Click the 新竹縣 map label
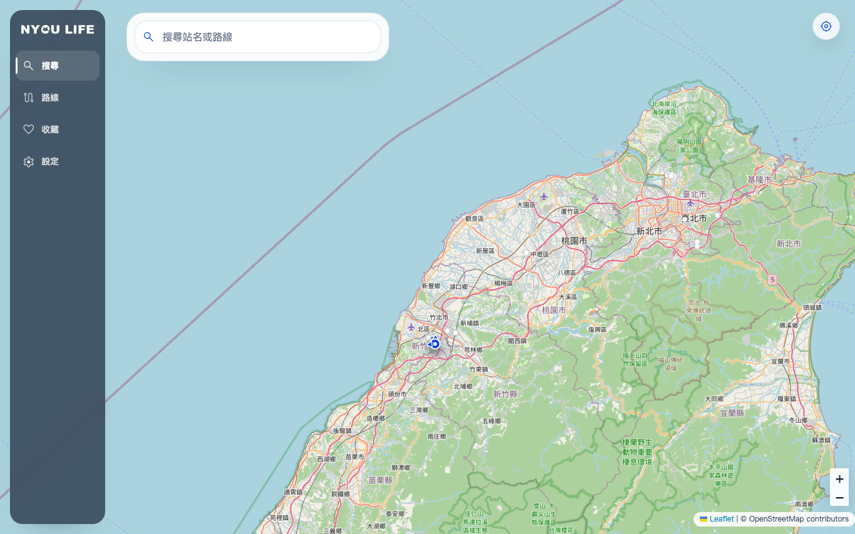This screenshot has width=855, height=534. pos(505,394)
